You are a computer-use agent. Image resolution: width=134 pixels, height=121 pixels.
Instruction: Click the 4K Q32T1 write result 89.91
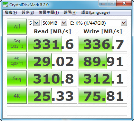pyautogui.click(x=103, y=61)
